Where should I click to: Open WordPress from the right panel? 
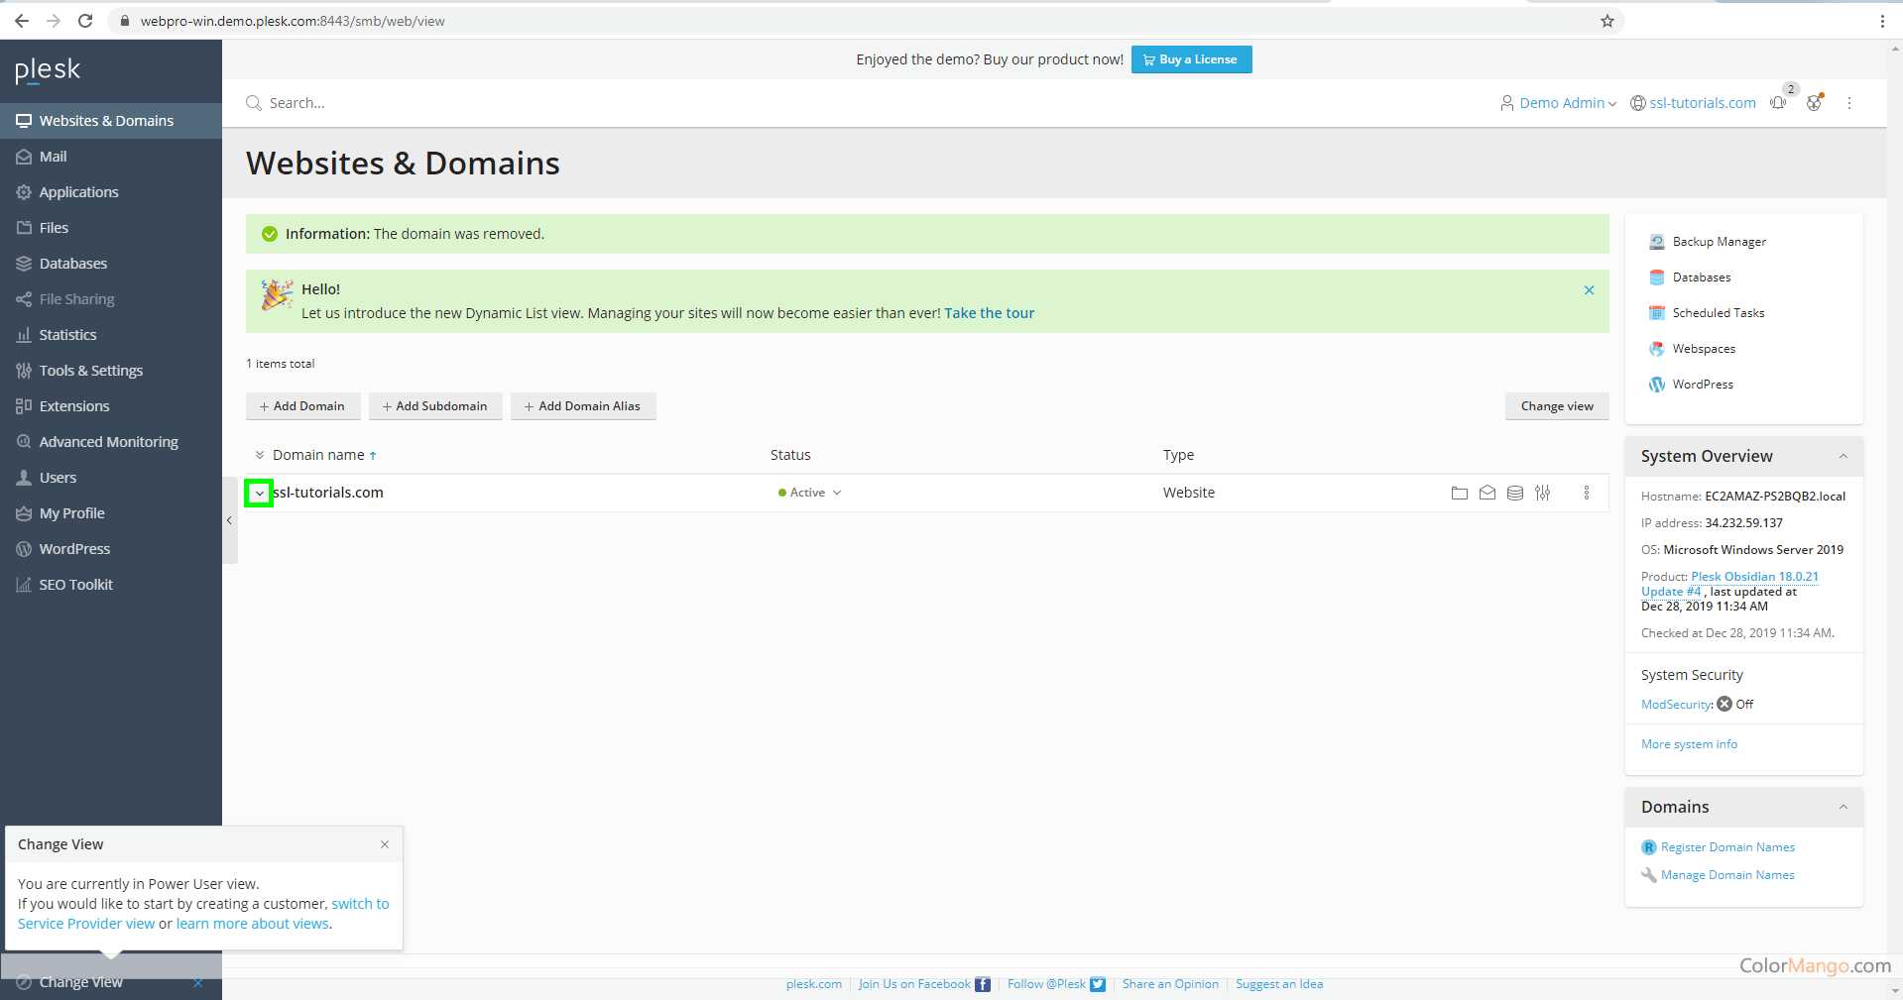click(1702, 384)
